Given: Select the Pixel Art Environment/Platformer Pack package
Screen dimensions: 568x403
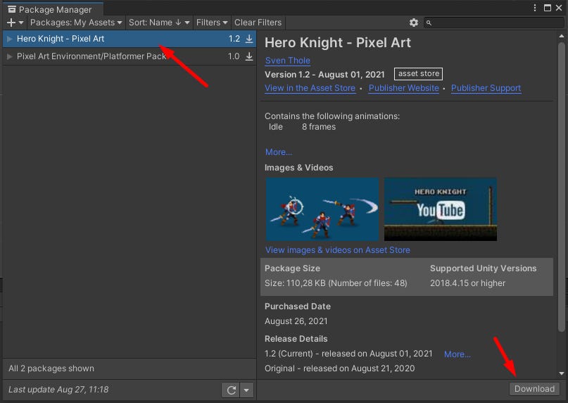Looking at the screenshot, I should [130, 56].
